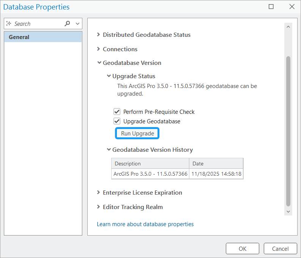Click the scrollbar down arrow
Viewport: 301px width, 258px height.
[x=288, y=212]
